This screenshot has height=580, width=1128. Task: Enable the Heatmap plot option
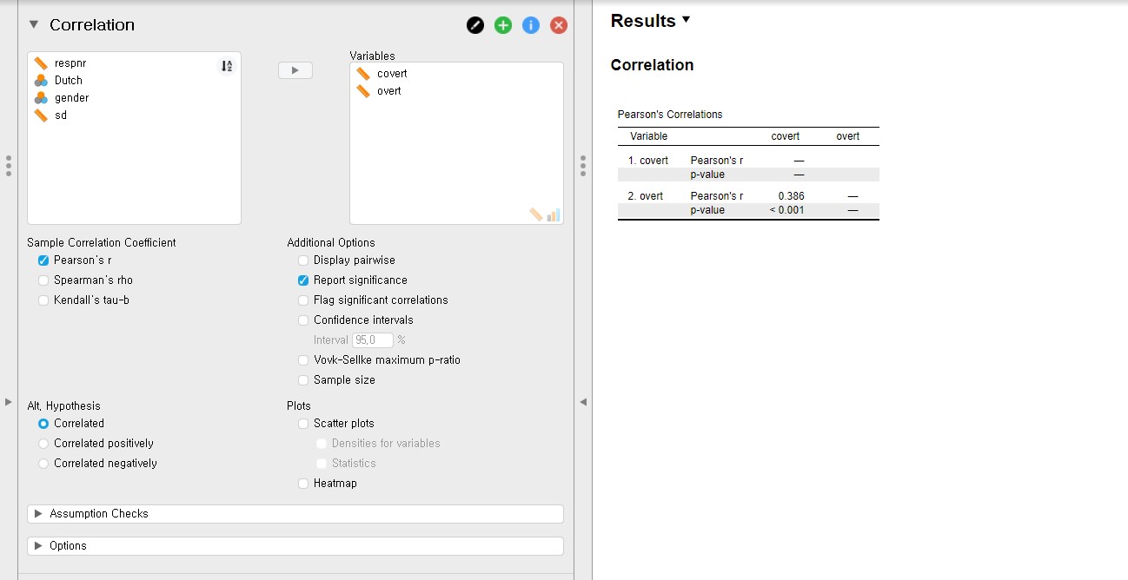pyautogui.click(x=303, y=484)
